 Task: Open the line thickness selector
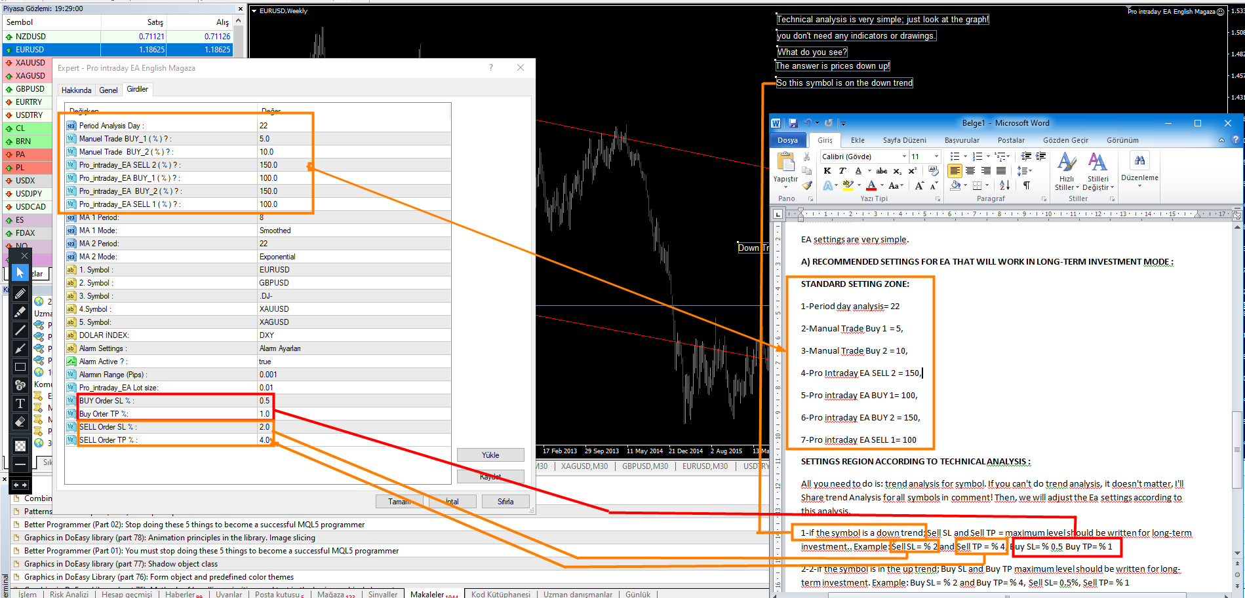click(x=20, y=464)
